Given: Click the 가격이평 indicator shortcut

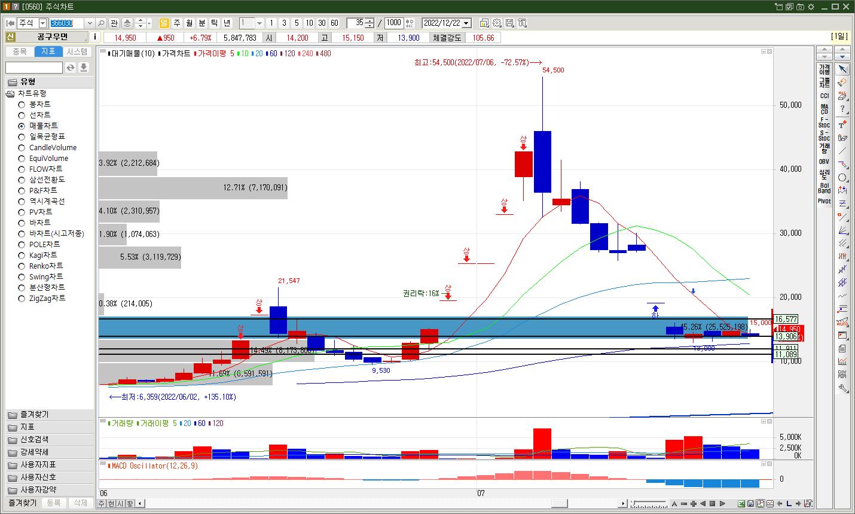Looking at the screenshot, I should coord(825,69).
